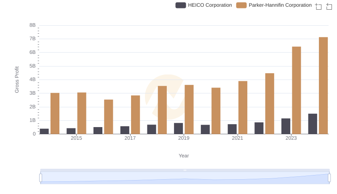This screenshot has width=337, height=194.
Task: Select the 2017 HEICO bar
Action: (x=125, y=130)
